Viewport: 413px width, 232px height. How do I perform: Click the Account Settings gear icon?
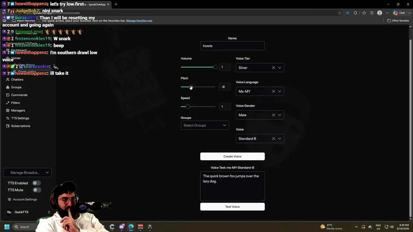[x=9, y=199]
